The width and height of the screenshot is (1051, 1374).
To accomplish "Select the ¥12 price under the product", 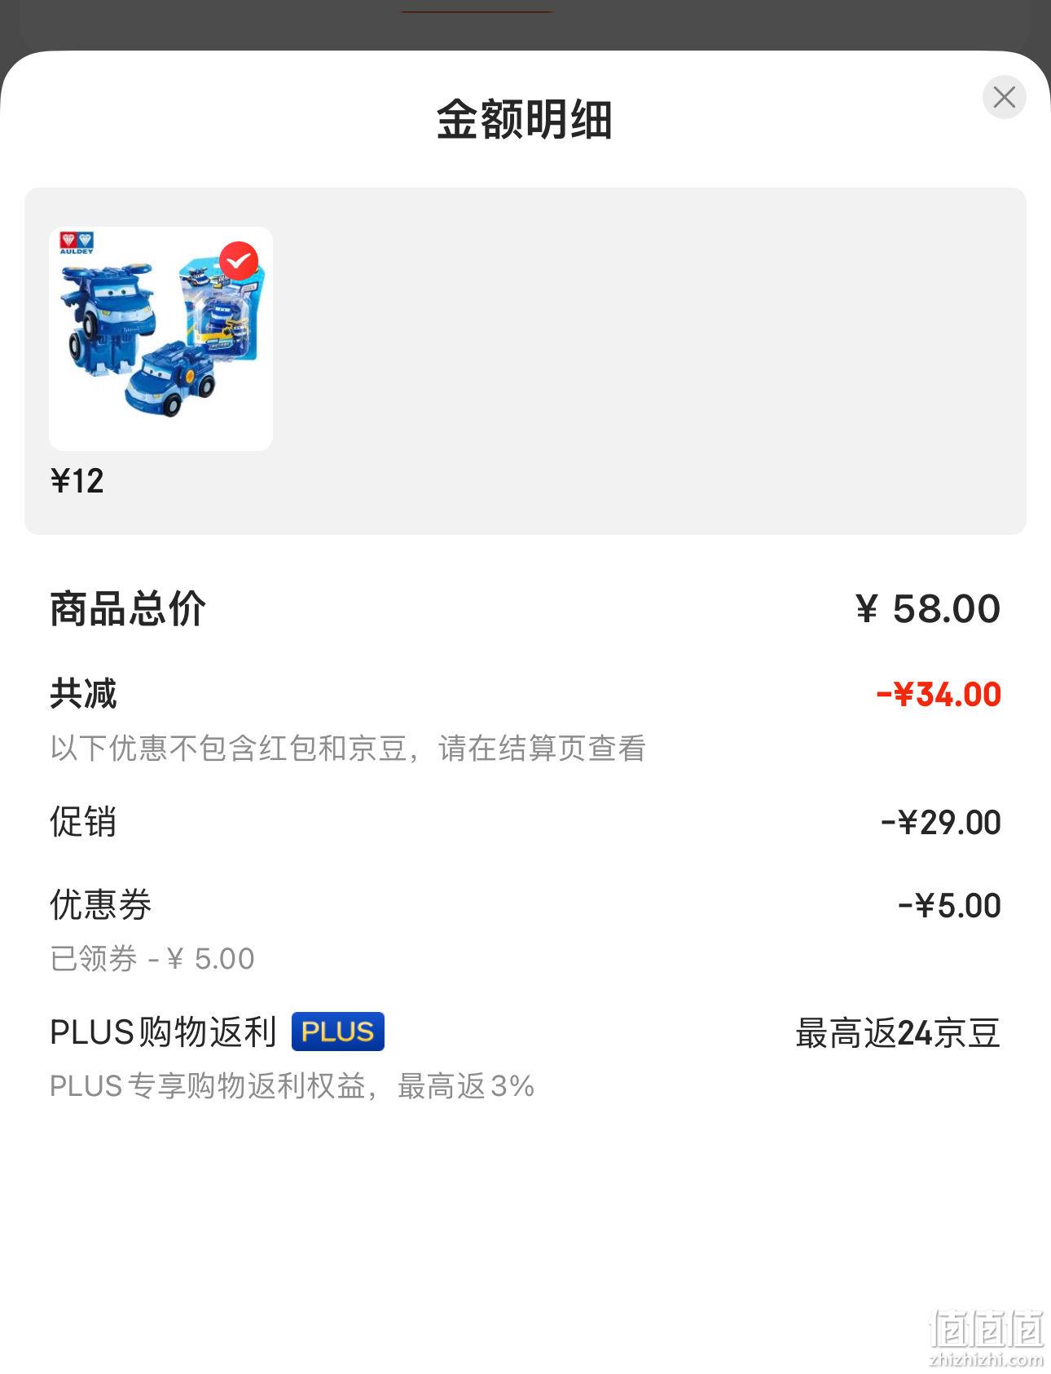I will (77, 481).
